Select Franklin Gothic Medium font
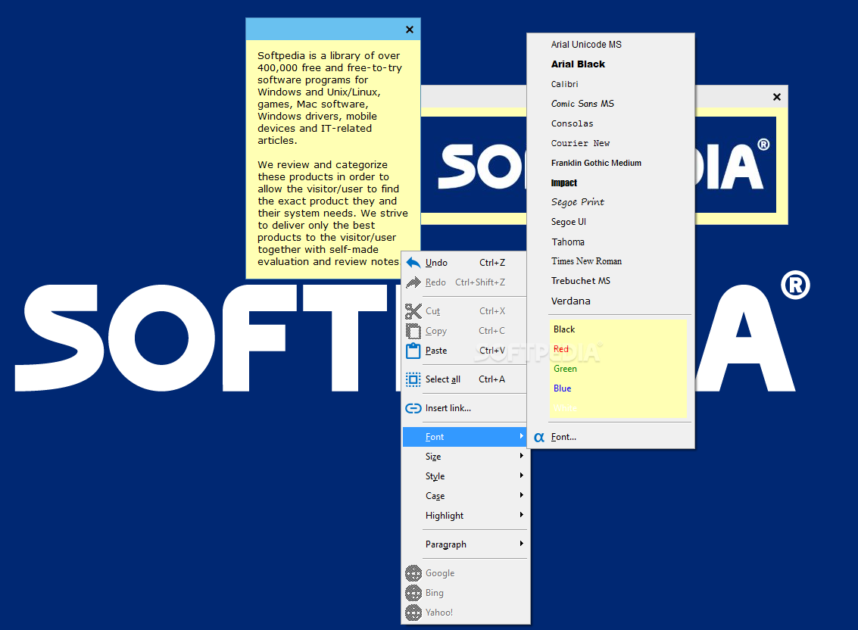Viewport: 858px width, 630px height. click(x=610, y=163)
